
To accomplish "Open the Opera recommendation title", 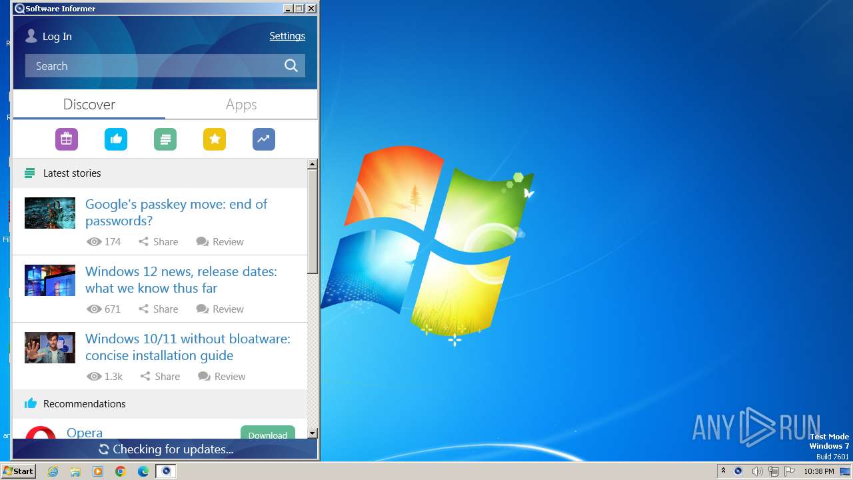I will point(85,433).
